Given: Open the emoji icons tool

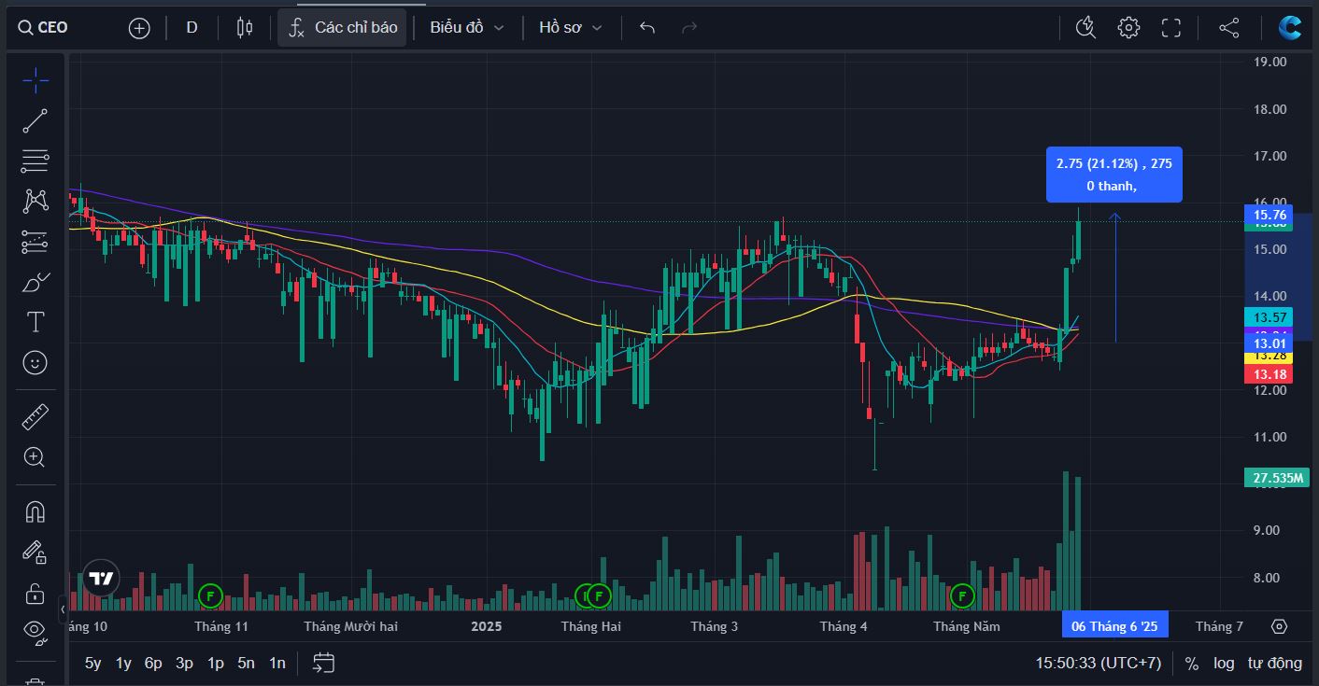Looking at the screenshot, I should click(35, 363).
